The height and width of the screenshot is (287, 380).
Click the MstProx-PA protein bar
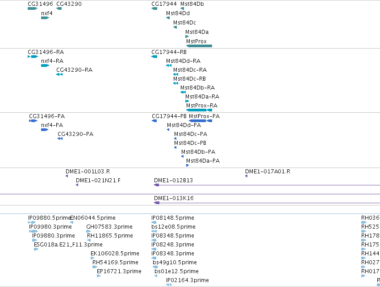(200, 121)
